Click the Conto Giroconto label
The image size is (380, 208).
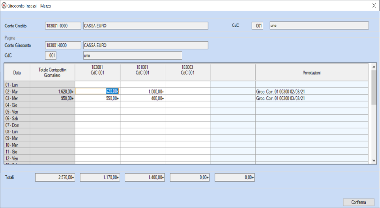coord(18,45)
